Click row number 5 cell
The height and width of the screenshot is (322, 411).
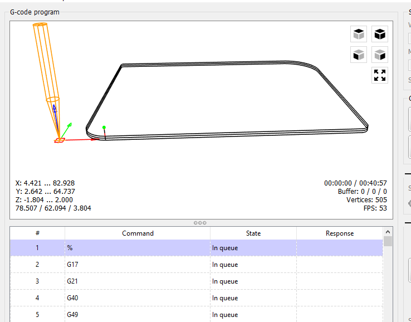37,314
